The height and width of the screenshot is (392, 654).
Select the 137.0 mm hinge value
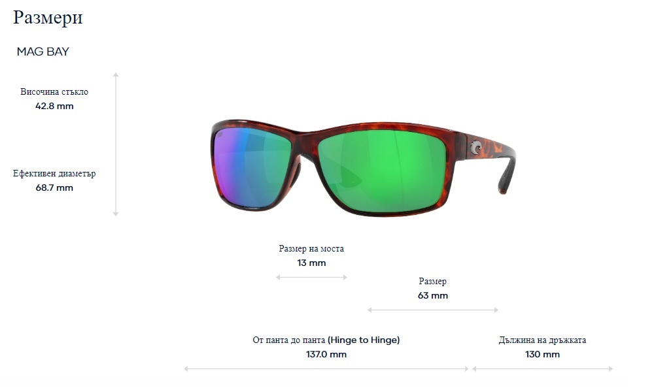pyautogui.click(x=326, y=354)
